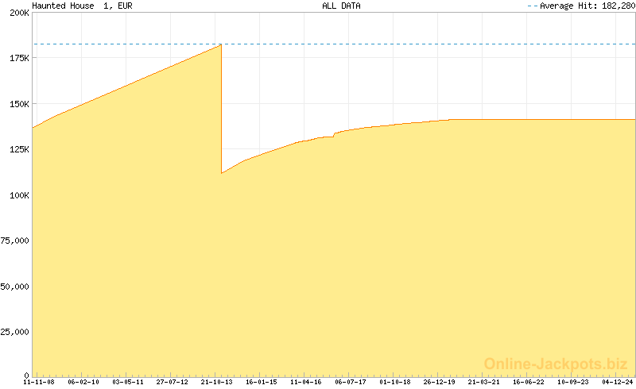Click the blue dashed legend line sample
This screenshot has height=389, width=636.
pos(533,6)
